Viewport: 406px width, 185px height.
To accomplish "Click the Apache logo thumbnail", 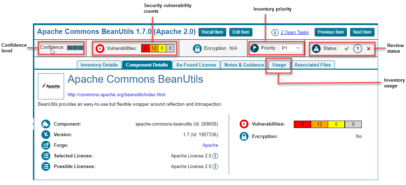I will (51, 86).
